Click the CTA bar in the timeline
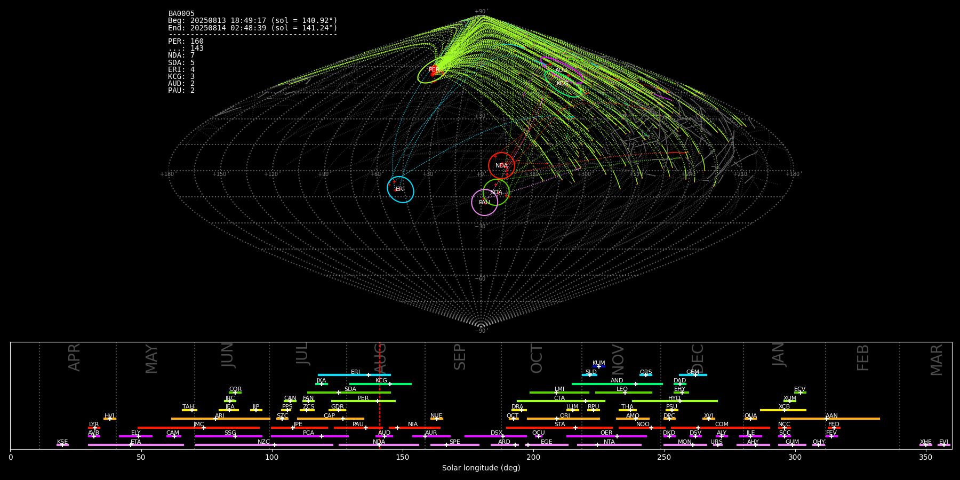This screenshot has height=480, width=960. tap(561, 401)
